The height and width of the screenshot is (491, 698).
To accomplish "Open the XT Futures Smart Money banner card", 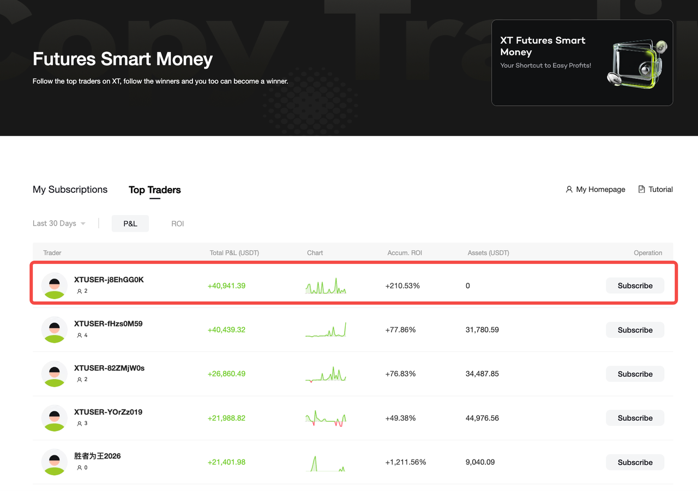I will (582, 63).
